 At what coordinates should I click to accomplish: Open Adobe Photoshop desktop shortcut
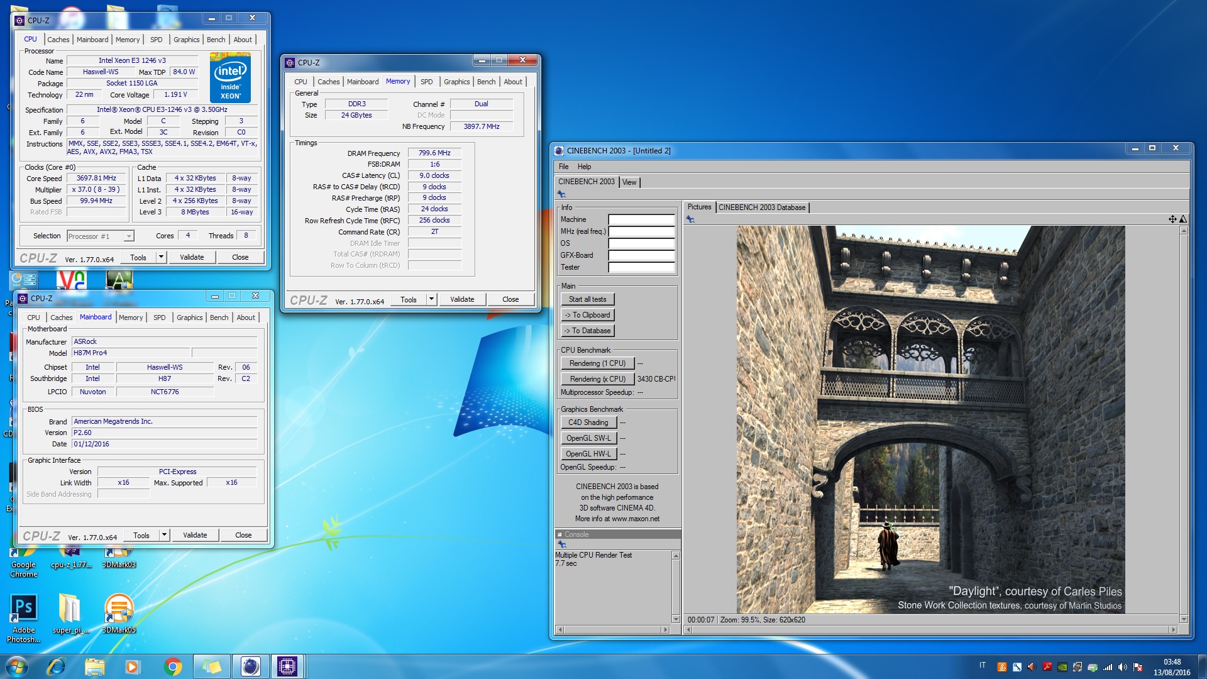[x=24, y=619]
